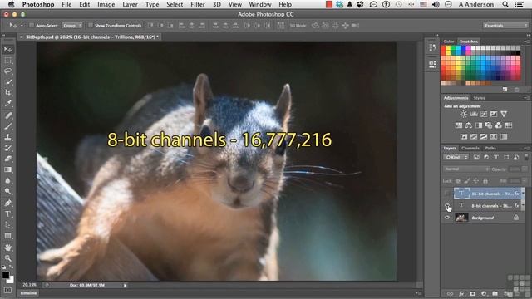Add a Vibrance adjustment
This screenshot has width=532, height=299.
(504, 115)
